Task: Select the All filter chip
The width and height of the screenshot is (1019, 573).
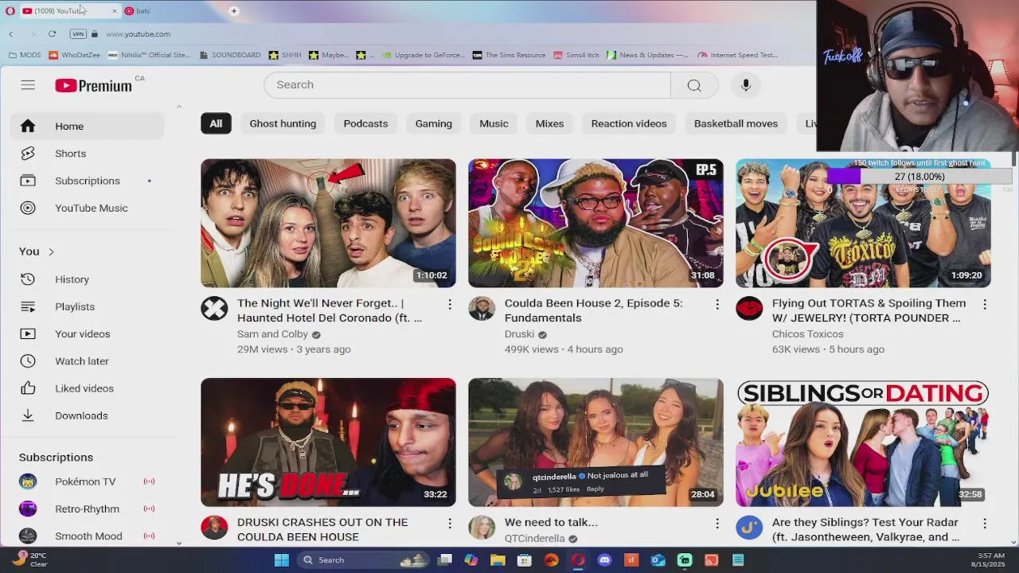Action: 216,123
